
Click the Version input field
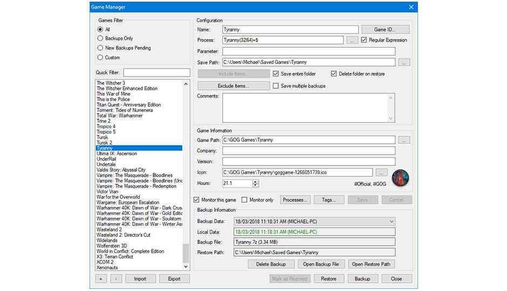(x=309, y=162)
